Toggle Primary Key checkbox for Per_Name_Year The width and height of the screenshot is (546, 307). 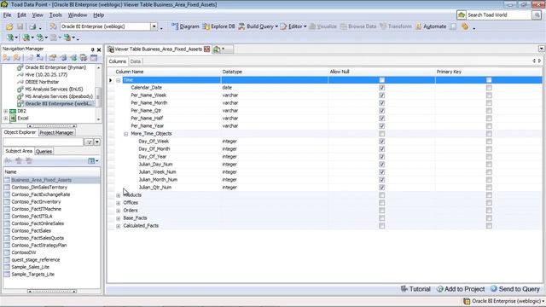[489, 126]
